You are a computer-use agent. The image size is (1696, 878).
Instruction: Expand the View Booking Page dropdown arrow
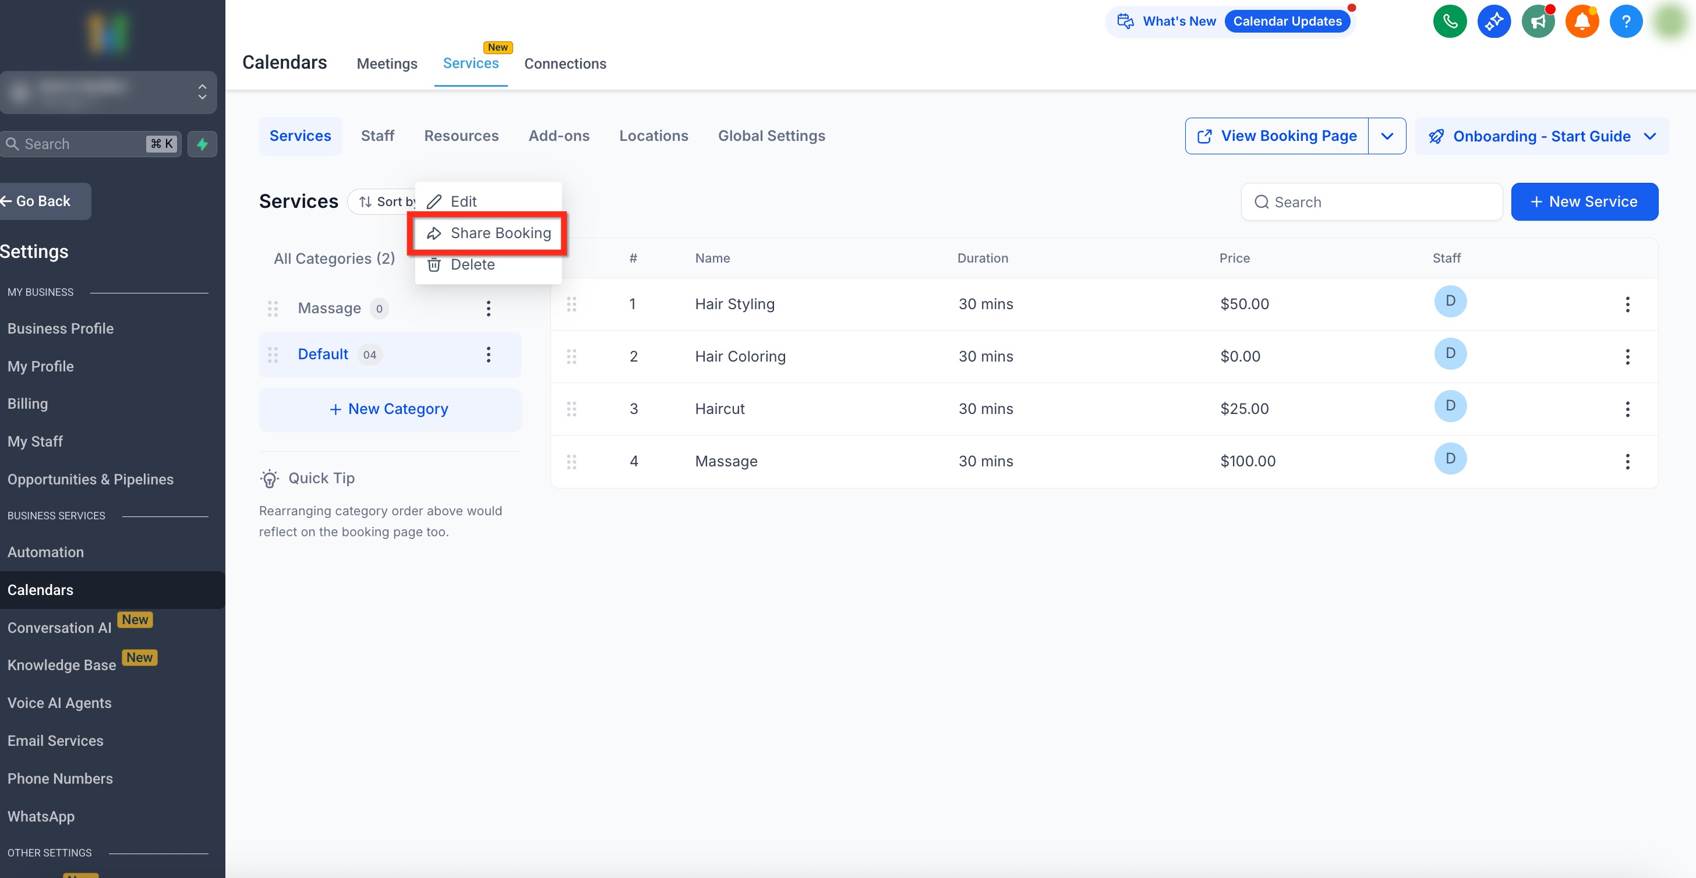[1387, 136]
